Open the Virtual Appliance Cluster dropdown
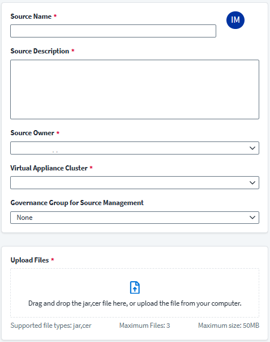 tap(135, 182)
